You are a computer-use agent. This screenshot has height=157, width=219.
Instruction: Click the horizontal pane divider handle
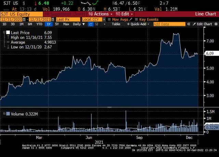tap(109, 107)
